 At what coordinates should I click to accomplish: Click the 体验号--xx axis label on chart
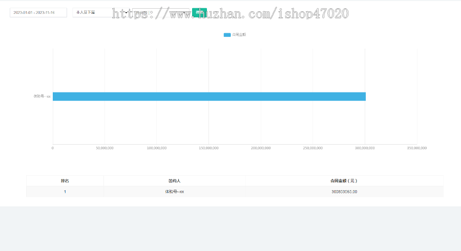pos(42,96)
